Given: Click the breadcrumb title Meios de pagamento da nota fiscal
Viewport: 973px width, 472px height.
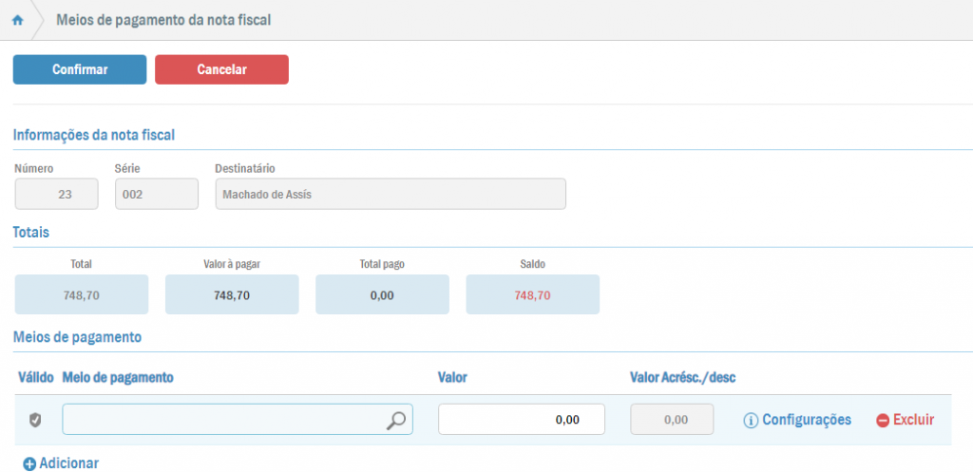Looking at the screenshot, I should coord(164,20).
